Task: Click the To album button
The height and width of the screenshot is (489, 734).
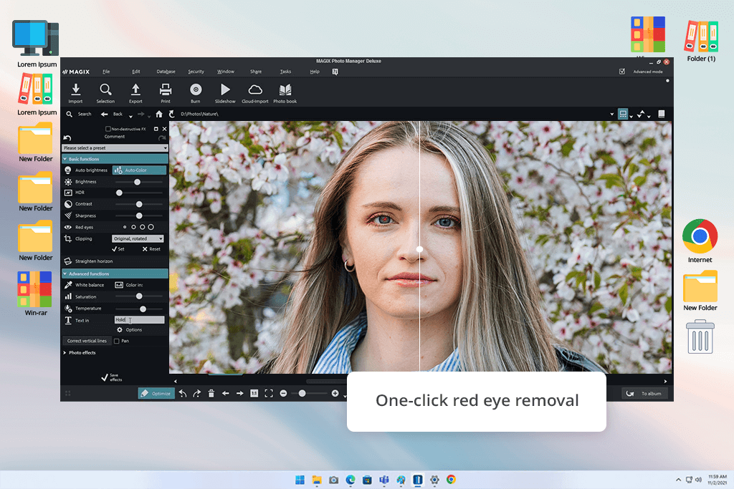Action: [x=644, y=394]
